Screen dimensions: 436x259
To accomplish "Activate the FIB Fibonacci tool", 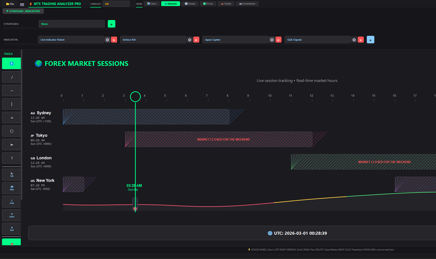I will pyautogui.click(x=12, y=175).
